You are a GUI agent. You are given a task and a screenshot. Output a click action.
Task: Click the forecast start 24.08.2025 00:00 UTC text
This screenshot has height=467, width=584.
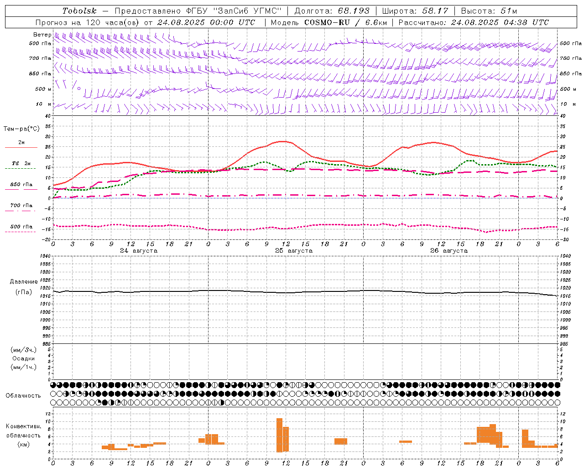(206, 22)
